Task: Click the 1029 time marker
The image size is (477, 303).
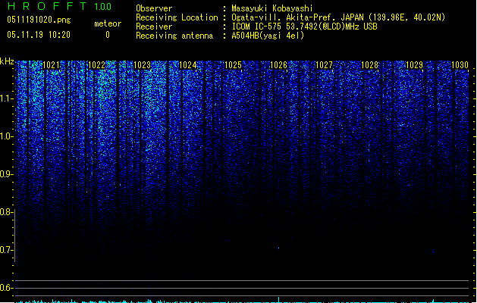Action: pos(415,65)
